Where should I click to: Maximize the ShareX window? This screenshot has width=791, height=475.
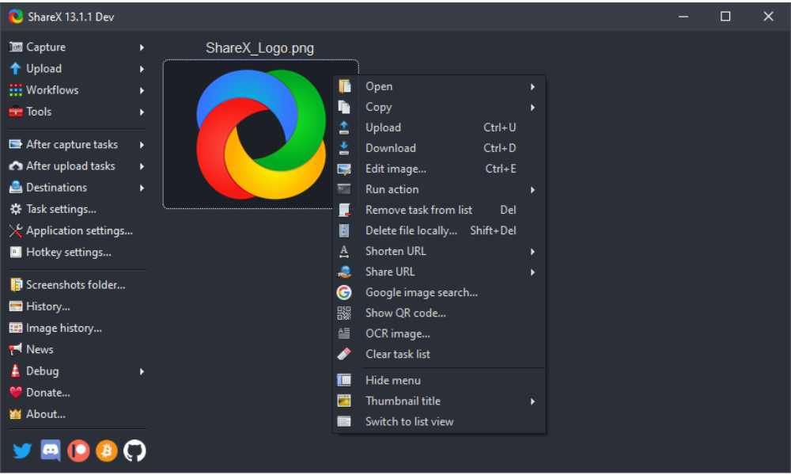(x=725, y=17)
